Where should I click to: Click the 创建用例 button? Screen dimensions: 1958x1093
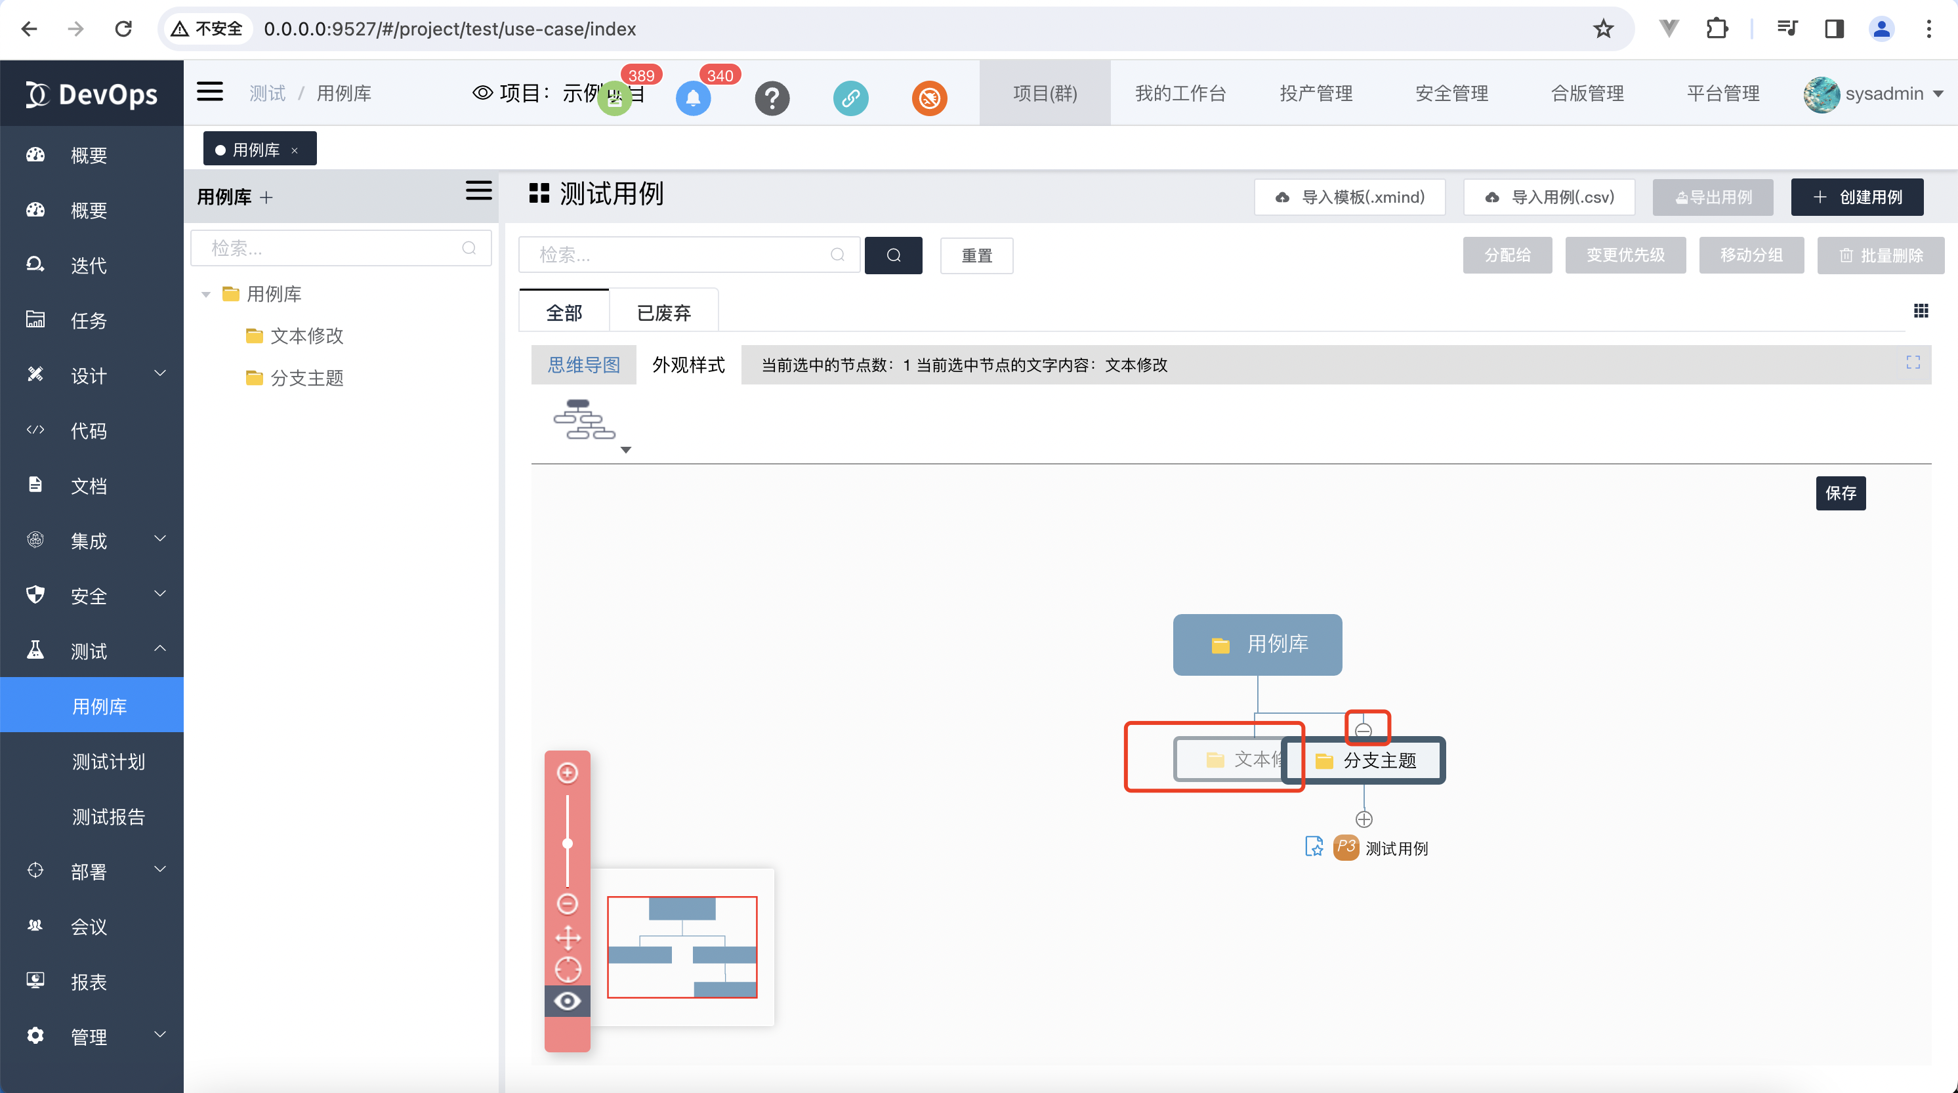click(1856, 197)
